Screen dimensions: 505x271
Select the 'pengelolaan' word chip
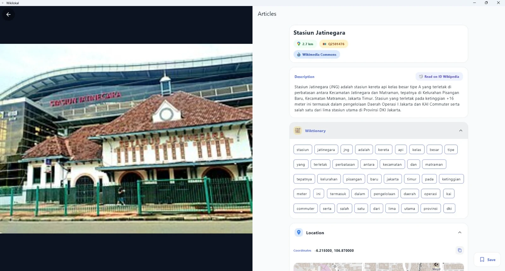[x=384, y=194]
